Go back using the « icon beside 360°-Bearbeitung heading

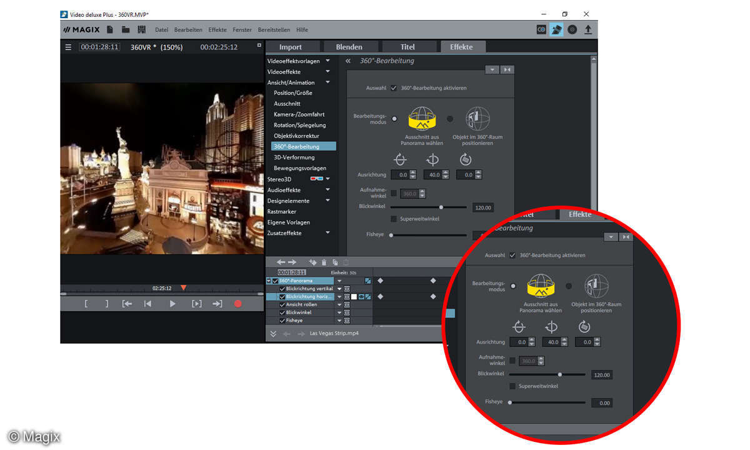click(x=348, y=61)
